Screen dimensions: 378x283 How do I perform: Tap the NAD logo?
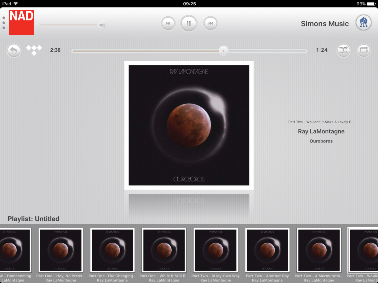point(21,23)
